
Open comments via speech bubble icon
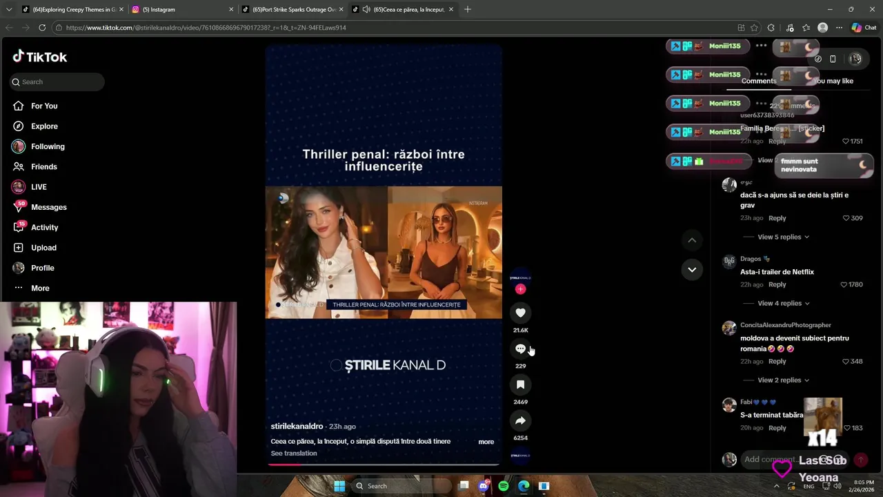520,349
